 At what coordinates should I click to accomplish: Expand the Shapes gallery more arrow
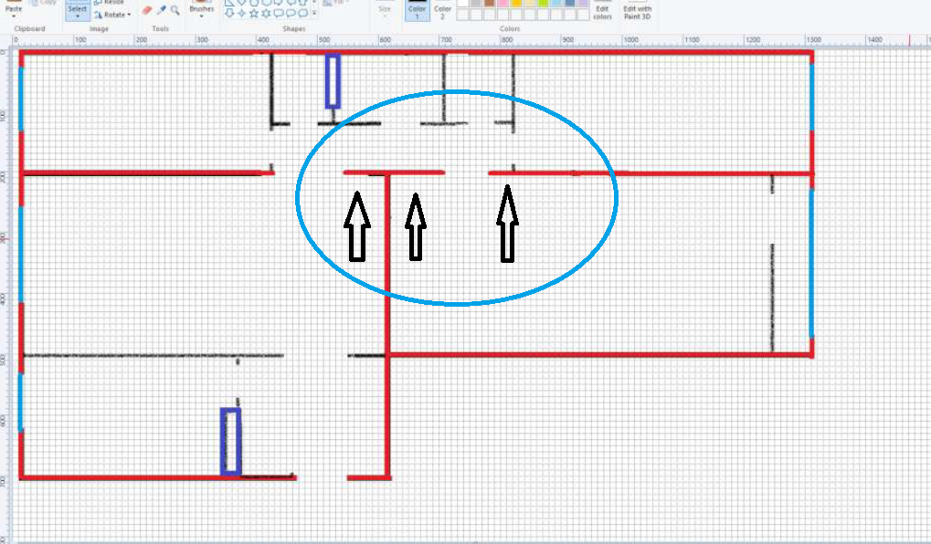click(315, 14)
